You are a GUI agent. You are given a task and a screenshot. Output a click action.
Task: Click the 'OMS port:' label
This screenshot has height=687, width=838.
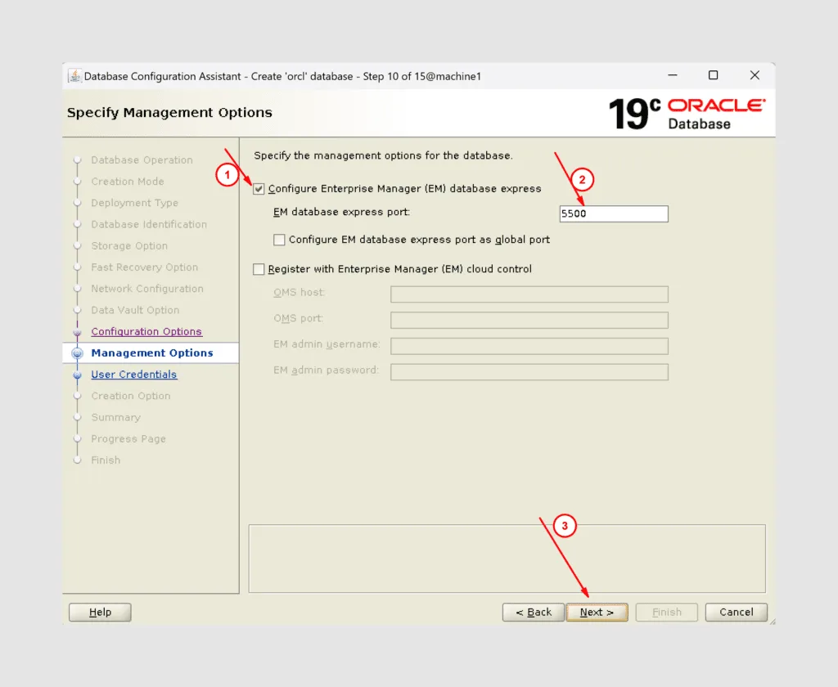click(298, 318)
